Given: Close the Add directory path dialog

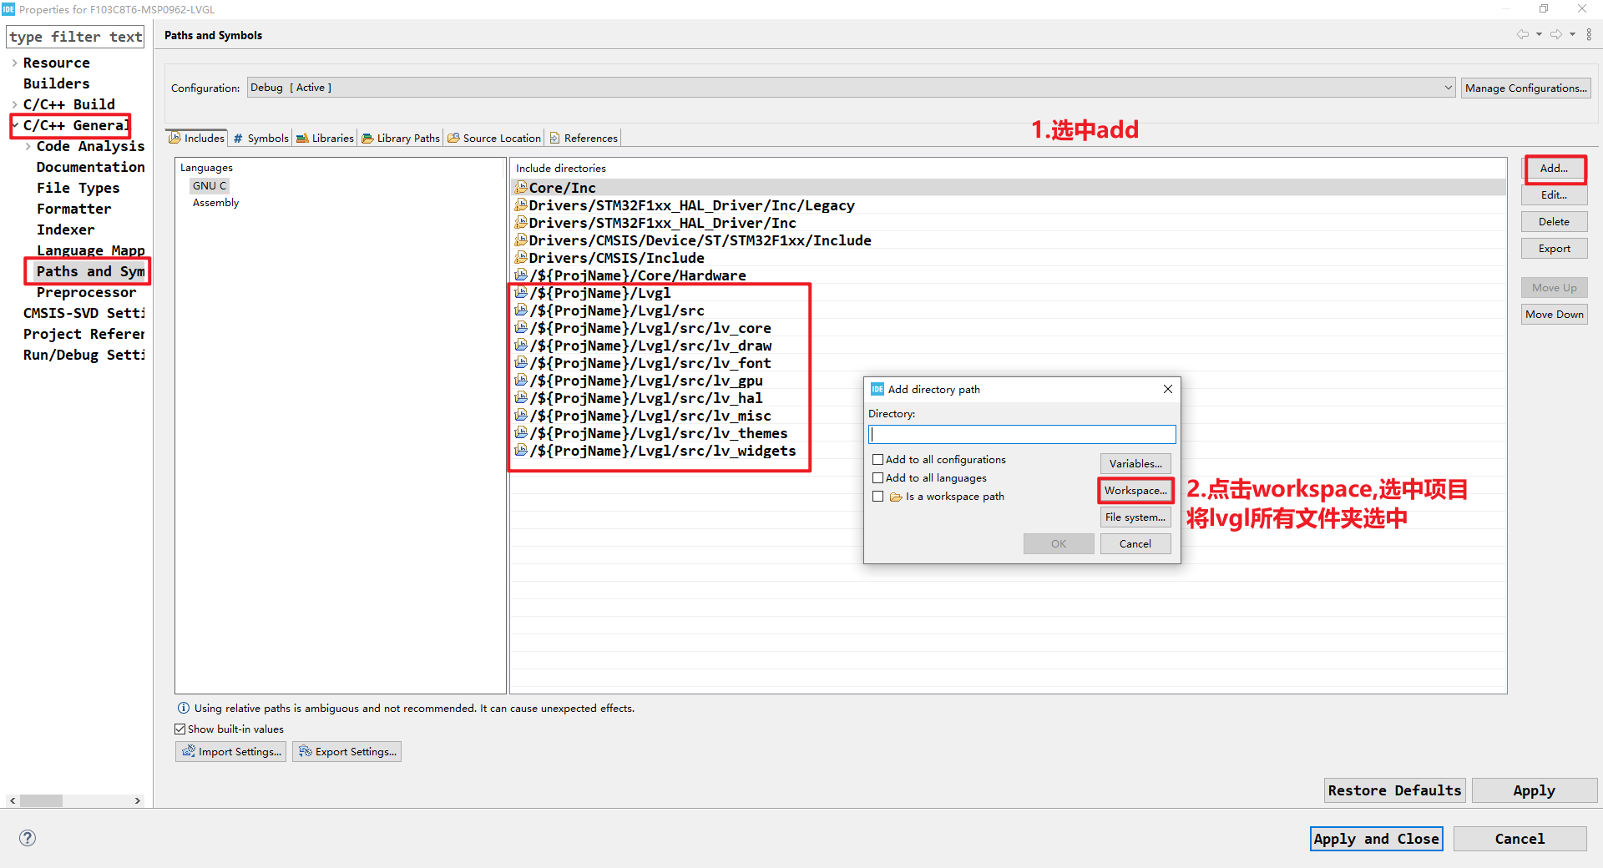Looking at the screenshot, I should tap(1167, 389).
